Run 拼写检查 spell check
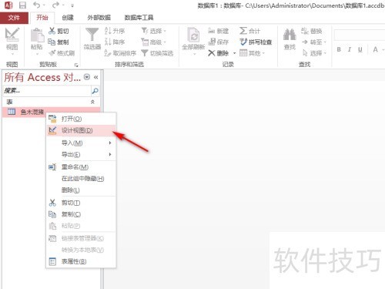The width and height of the screenshot is (385, 289). tap(256, 42)
